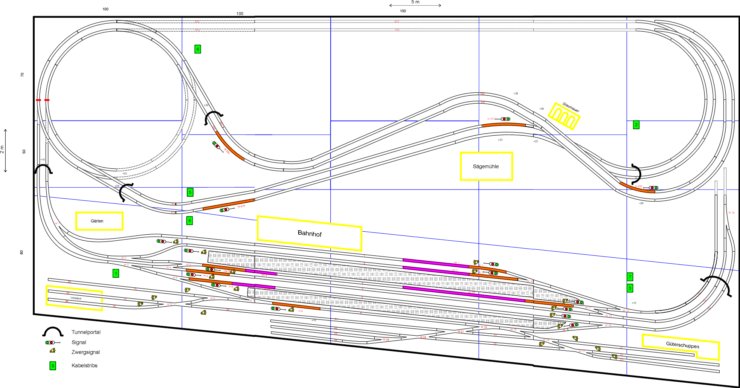
Task: Select the signal beside label H 438
Action: [653, 188]
